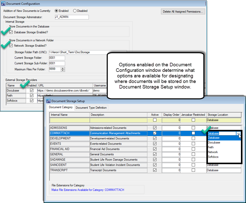Expand the Storage Location dropdown arrow for COMMATTACH

coord(239,133)
